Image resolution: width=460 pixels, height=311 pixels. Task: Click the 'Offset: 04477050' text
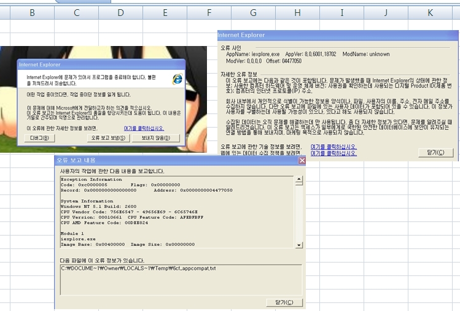click(x=284, y=61)
